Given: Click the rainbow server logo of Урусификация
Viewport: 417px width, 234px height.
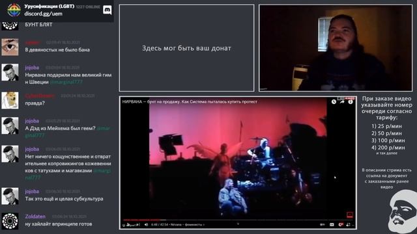Looking at the screenshot, I should 14,10.
